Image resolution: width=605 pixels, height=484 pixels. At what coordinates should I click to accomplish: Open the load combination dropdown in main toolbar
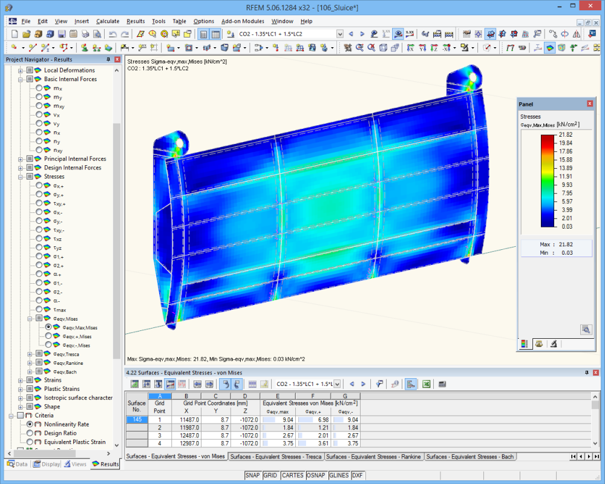(339, 34)
